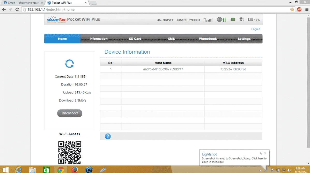Viewport: 310px width, 173px height.
Task: Open the Windows Store taskbar icon
Action: (x=47, y=170)
